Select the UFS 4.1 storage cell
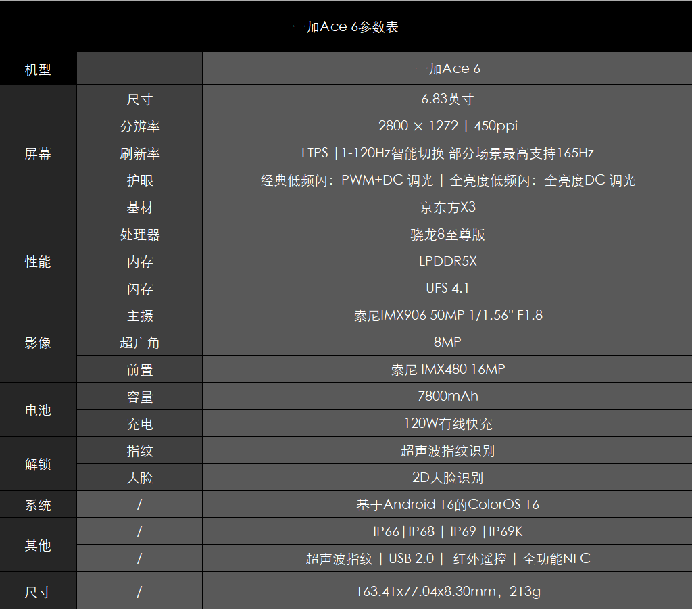This screenshot has height=609, width=692. (447, 288)
